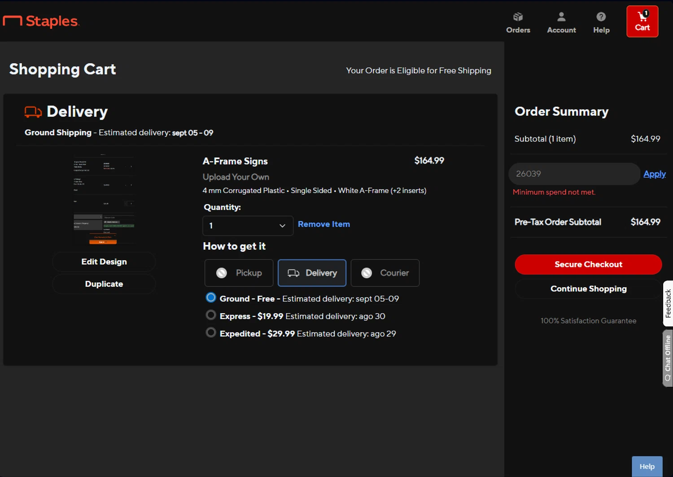Choose the Courier fulfillment option
673x477 pixels.
pos(385,273)
